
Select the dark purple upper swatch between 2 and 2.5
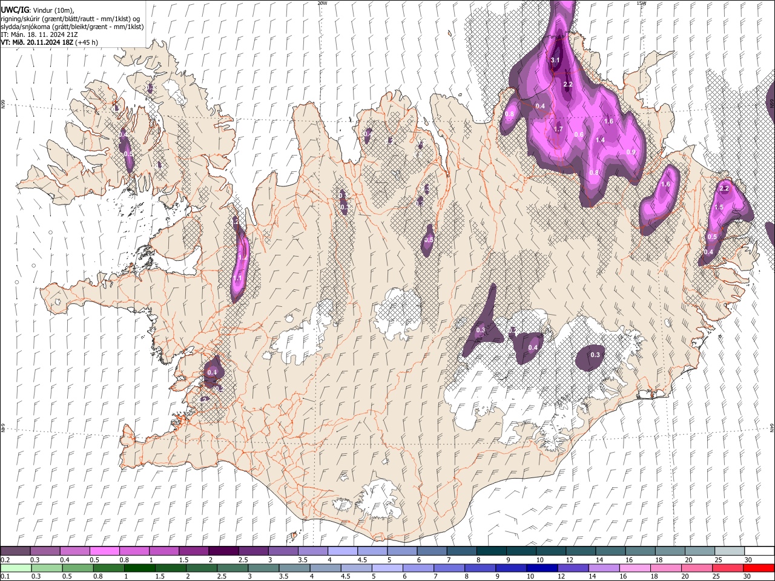pyautogui.click(x=223, y=551)
